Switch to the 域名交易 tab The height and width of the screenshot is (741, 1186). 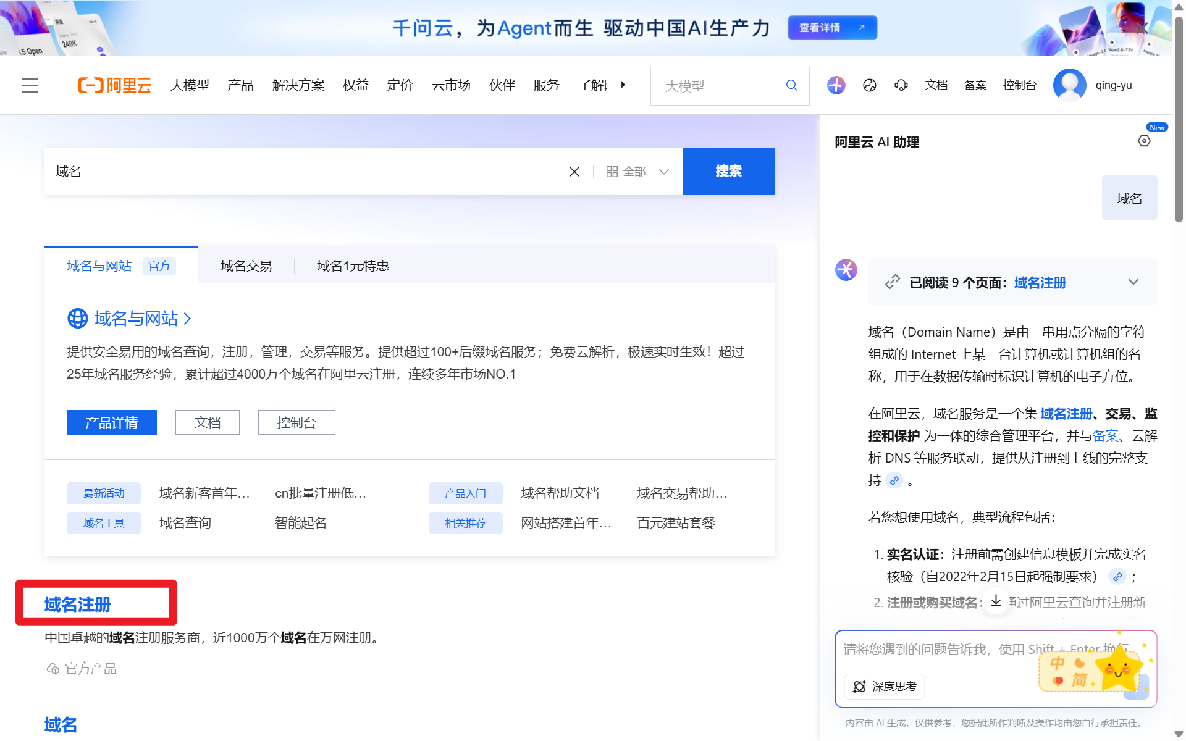pos(246,266)
